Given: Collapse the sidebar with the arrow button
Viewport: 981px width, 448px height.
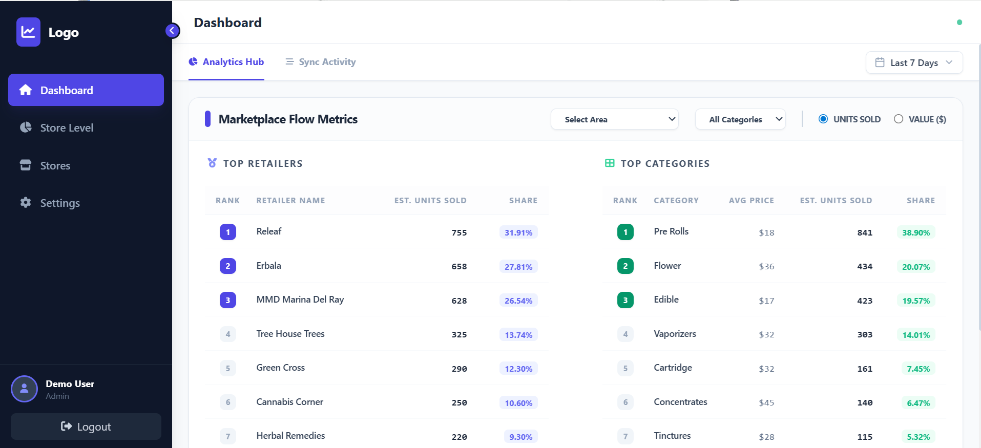Looking at the screenshot, I should pyautogui.click(x=173, y=31).
